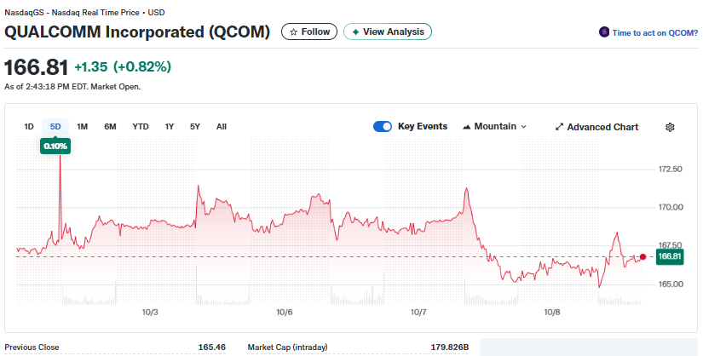Click the red current price dot on chart
Image resolution: width=703 pixels, height=356 pixels.
pyautogui.click(x=642, y=256)
